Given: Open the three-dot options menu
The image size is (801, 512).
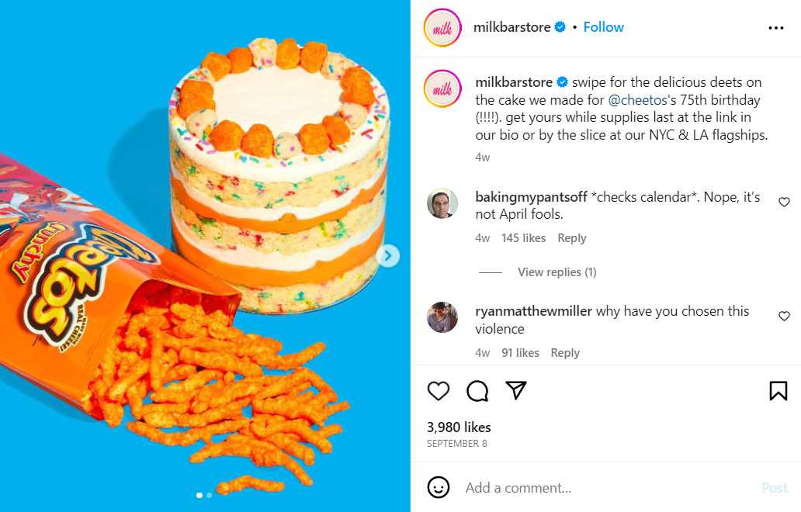Looking at the screenshot, I should [x=775, y=27].
